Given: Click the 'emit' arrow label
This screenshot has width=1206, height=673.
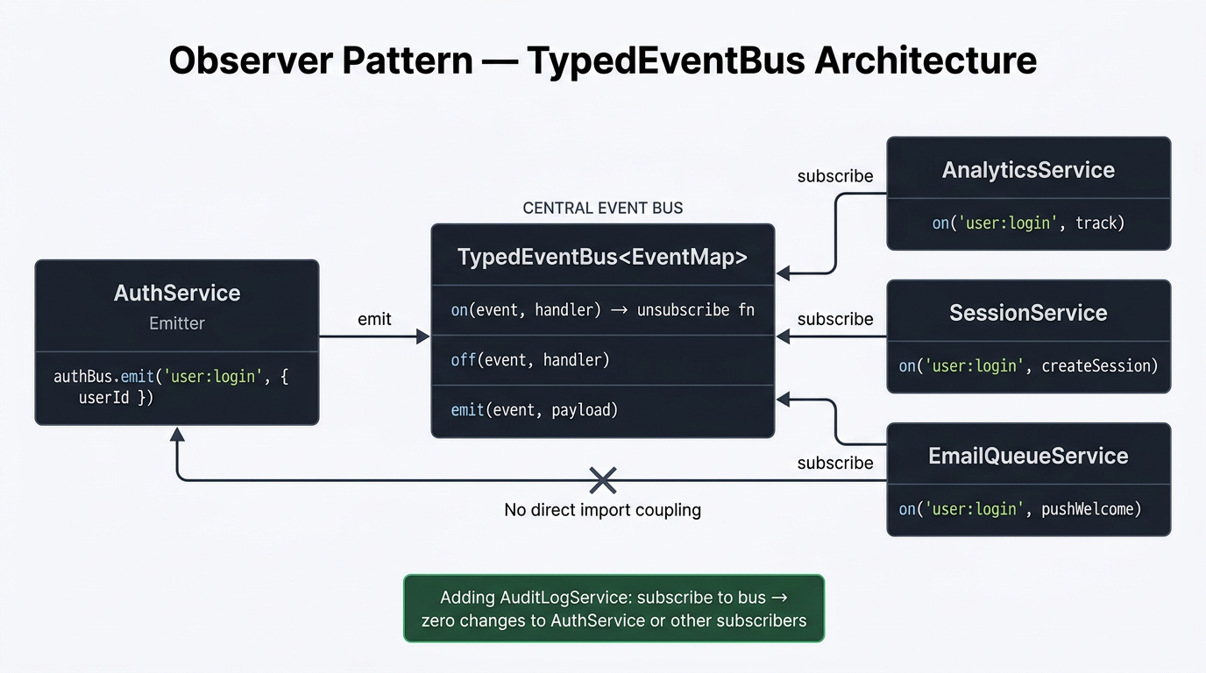Looking at the screenshot, I should tap(374, 319).
